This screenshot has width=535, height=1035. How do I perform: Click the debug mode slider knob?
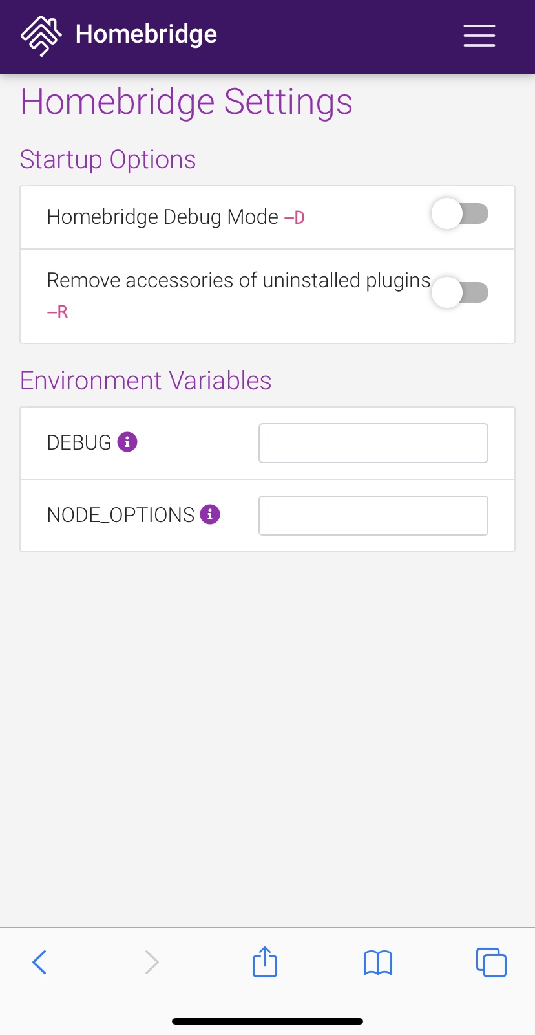coord(446,213)
